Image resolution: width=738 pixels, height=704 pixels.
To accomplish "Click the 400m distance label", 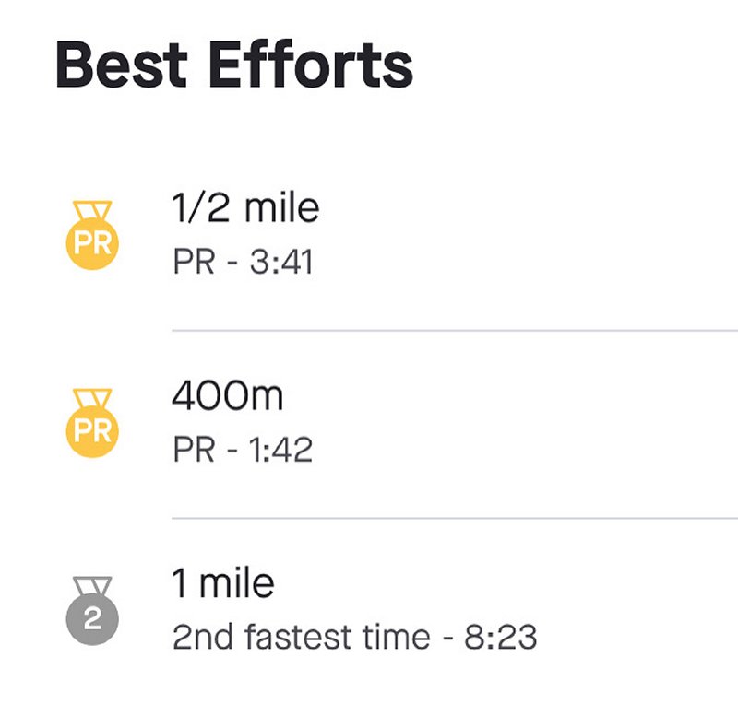I will point(229,396).
